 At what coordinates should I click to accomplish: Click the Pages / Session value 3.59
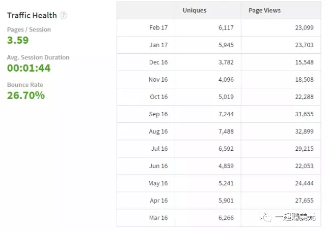[x=18, y=40]
